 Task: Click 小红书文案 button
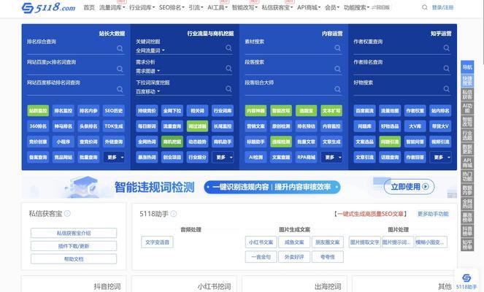[261, 242]
